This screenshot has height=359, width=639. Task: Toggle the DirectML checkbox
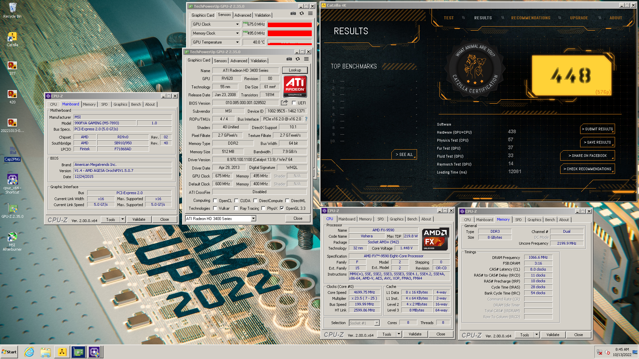(287, 200)
